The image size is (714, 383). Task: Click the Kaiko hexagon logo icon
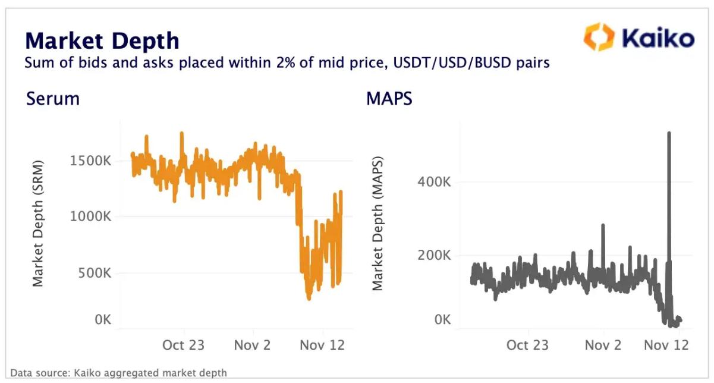[x=598, y=37]
